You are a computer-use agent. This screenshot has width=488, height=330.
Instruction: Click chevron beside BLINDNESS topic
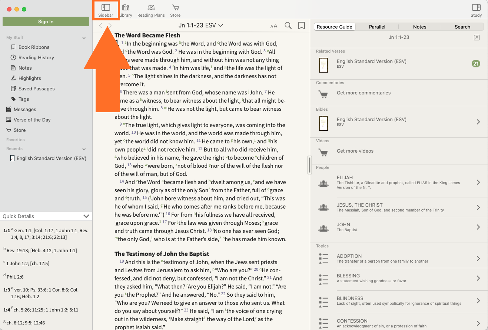(478, 301)
